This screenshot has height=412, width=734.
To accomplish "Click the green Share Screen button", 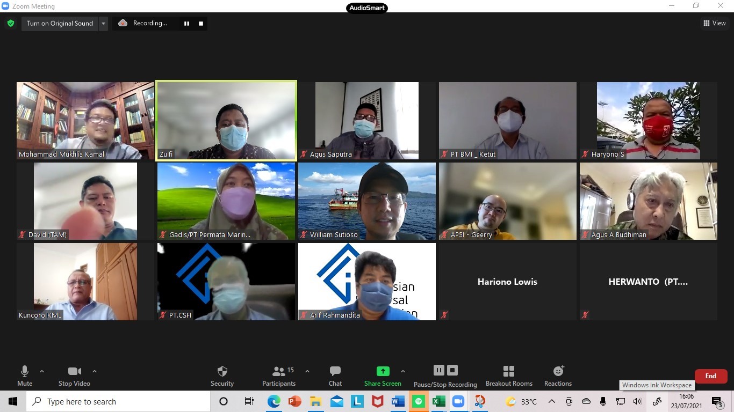I will [x=383, y=376].
